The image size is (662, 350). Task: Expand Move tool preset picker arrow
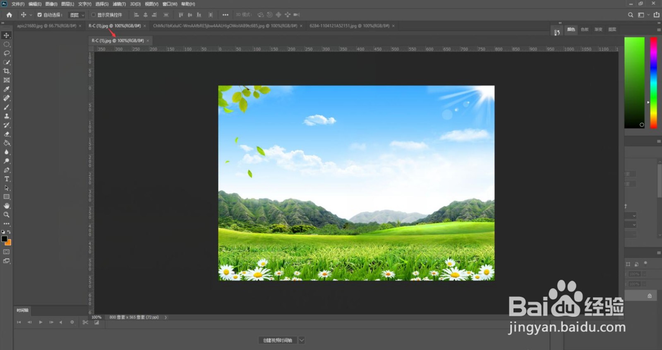pos(31,15)
